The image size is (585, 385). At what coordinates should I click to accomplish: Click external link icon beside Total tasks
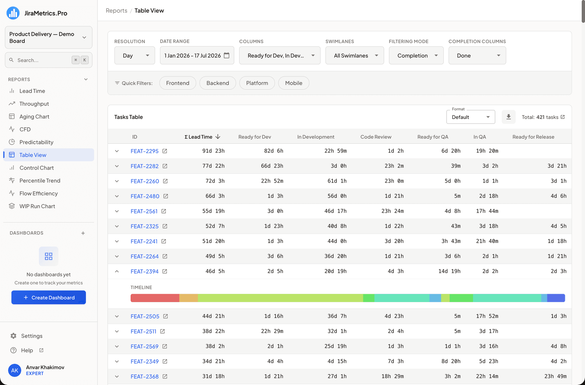tap(563, 117)
